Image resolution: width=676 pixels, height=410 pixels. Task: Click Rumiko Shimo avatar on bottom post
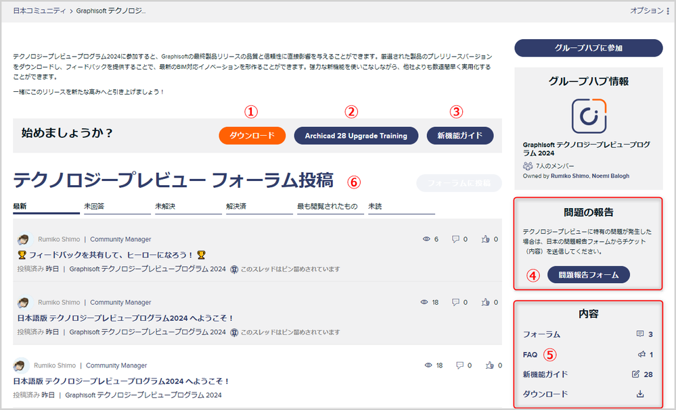coord(19,365)
